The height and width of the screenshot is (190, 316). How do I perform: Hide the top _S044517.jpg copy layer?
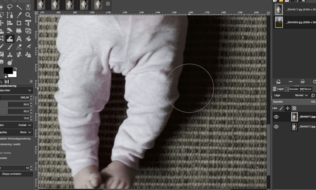point(276,117)
